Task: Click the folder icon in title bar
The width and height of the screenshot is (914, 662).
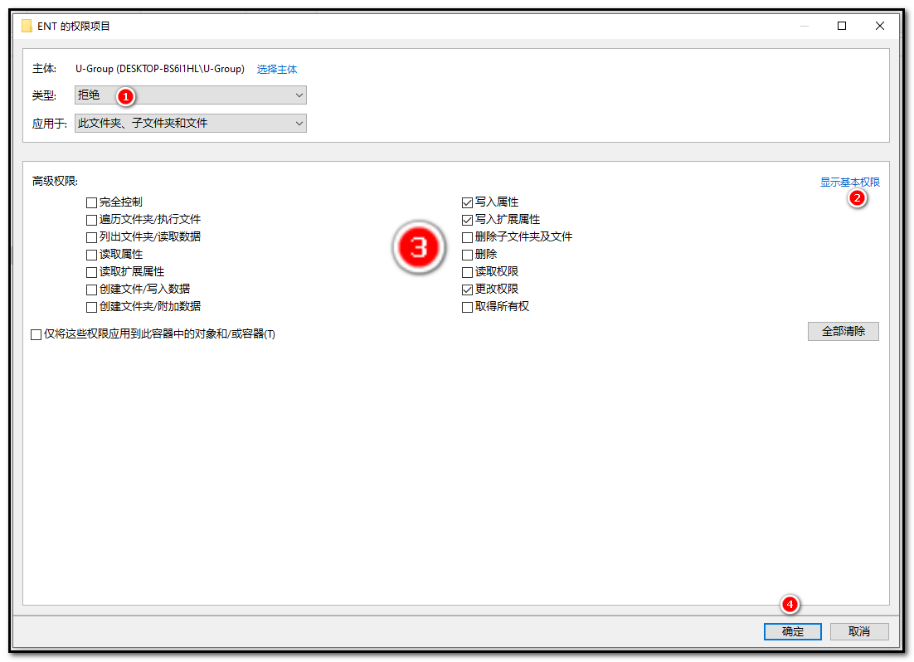Action: coord(27,26)
